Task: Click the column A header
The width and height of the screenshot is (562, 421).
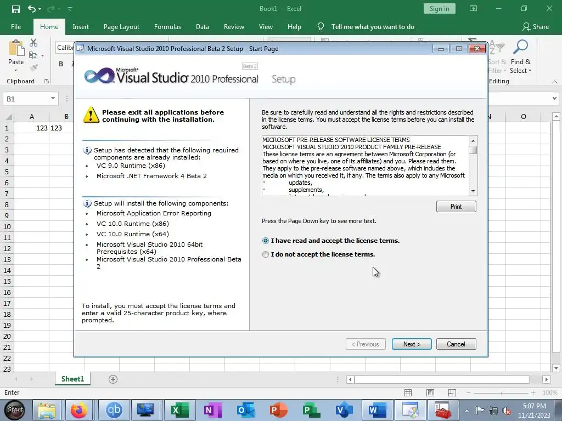Action: (32, 116)
